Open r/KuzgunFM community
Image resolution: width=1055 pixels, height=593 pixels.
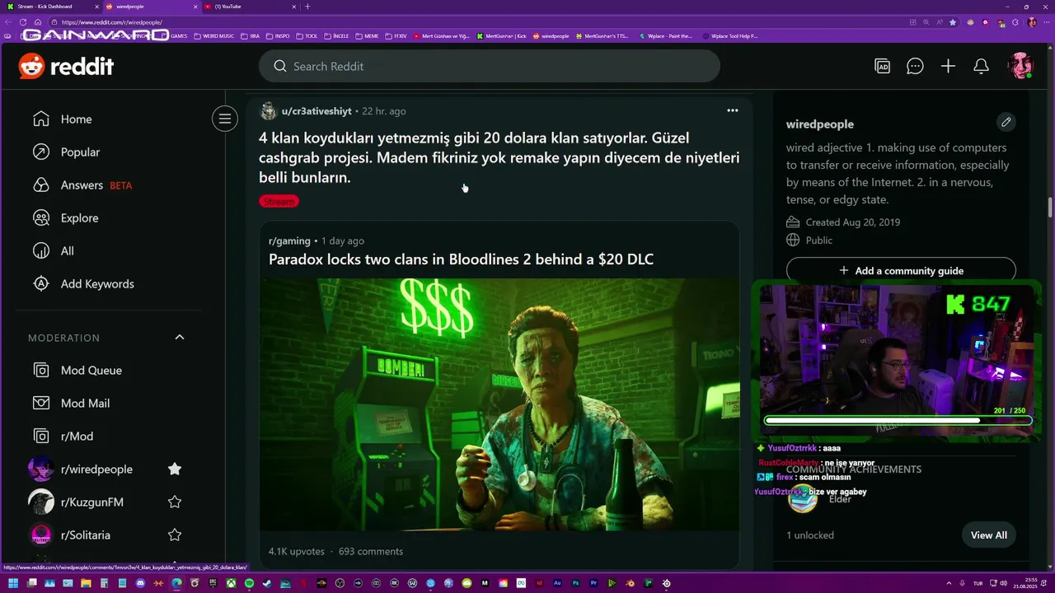pos(92,502)
